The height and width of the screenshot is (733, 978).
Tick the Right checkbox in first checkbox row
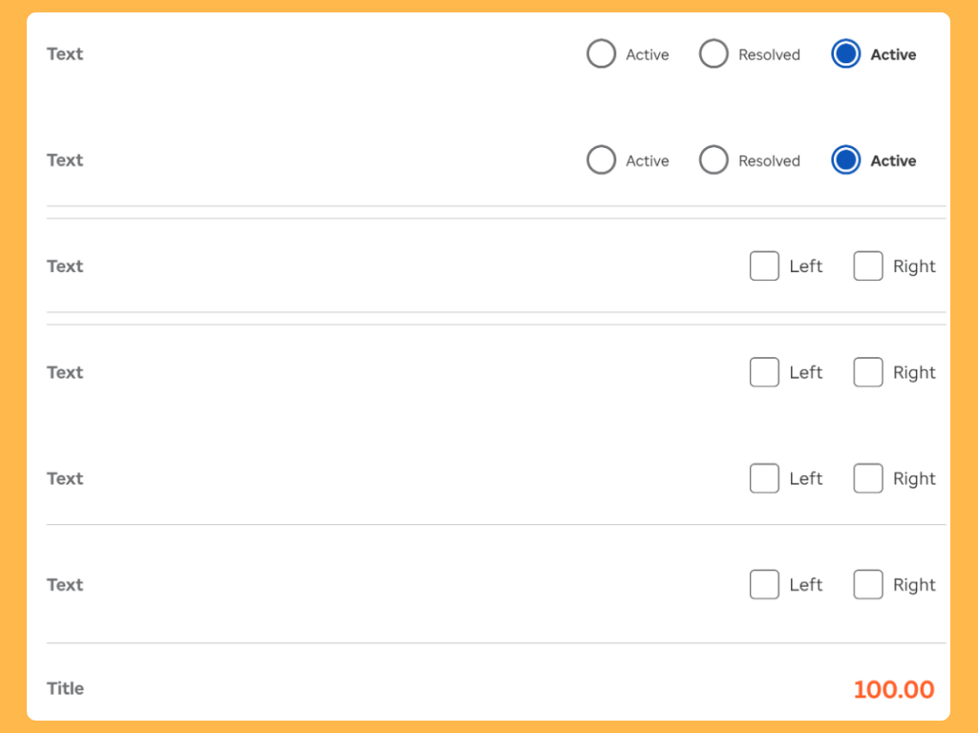867,266
